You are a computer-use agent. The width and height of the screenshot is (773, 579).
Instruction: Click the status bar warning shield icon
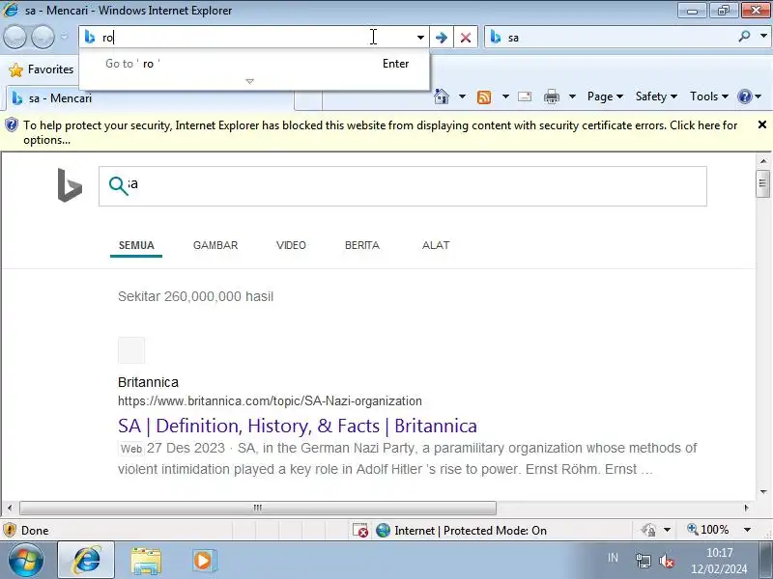point(10,530)
